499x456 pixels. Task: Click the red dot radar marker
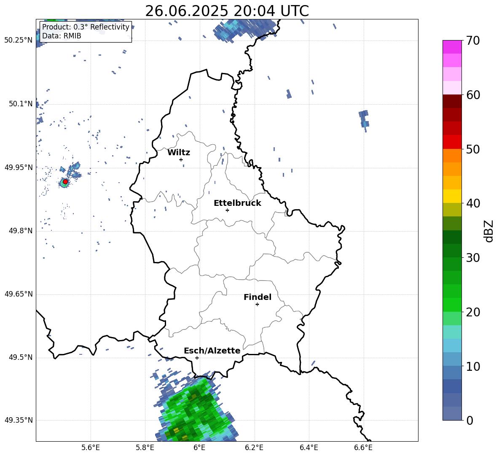(65, 182)
